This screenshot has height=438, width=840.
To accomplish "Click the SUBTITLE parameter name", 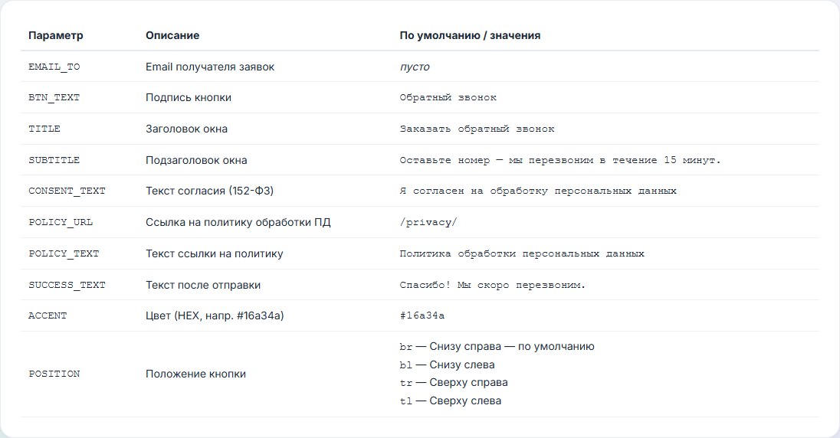I will (54, 160).
